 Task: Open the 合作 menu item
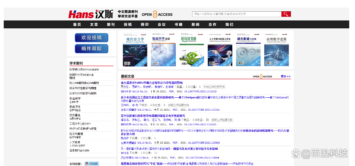pyautogui.click(x=212, y=25)
